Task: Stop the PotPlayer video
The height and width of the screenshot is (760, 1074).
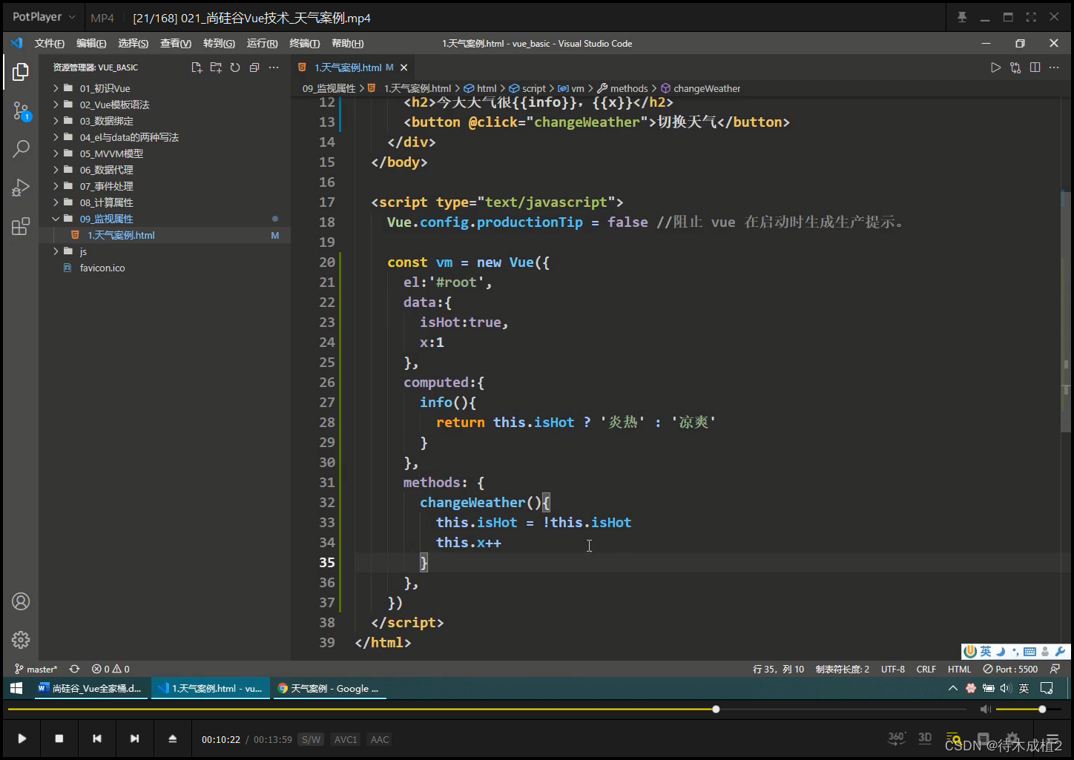Action: (59, 738)
